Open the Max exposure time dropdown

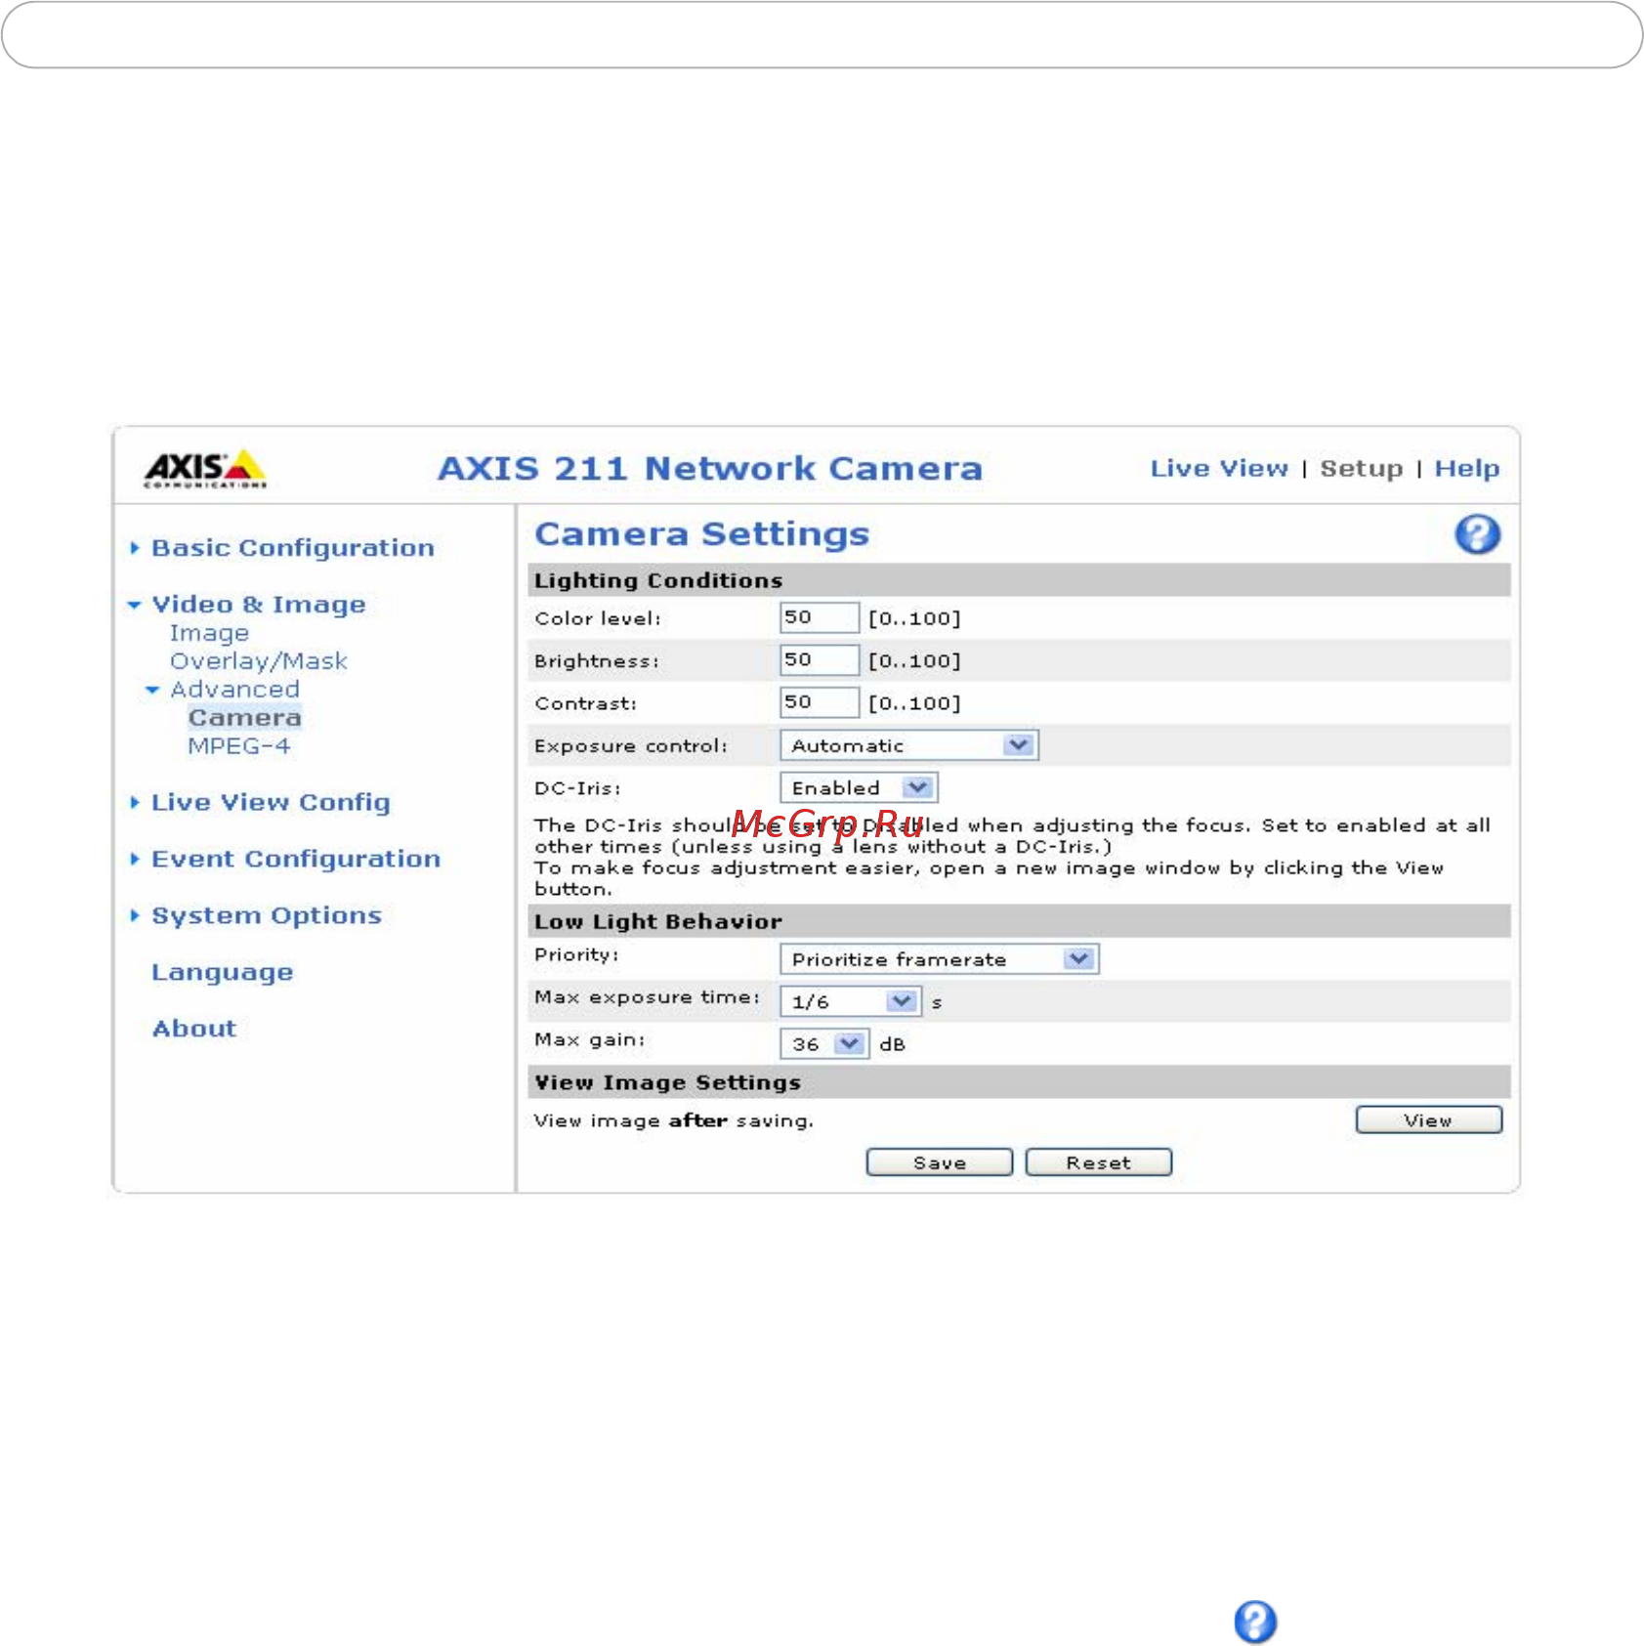point(850,1001)
